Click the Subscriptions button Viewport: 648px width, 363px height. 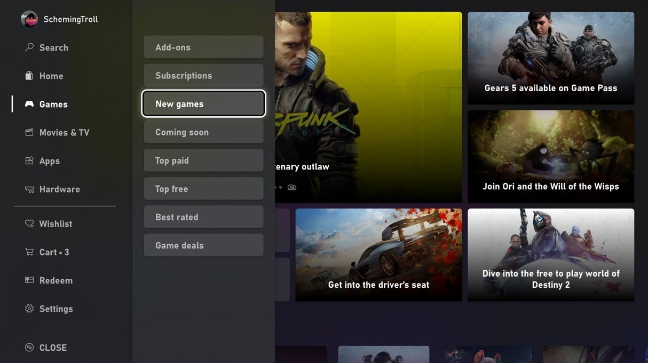pos(203,75)
